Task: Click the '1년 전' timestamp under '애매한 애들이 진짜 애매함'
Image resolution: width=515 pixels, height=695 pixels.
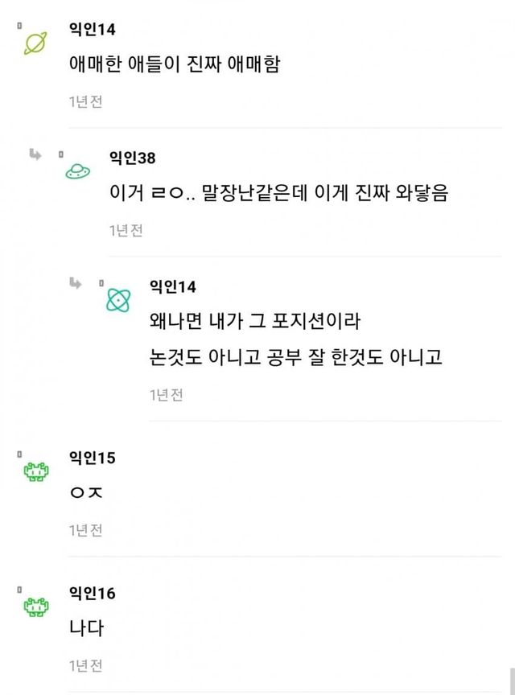Action: click(86, 102)
